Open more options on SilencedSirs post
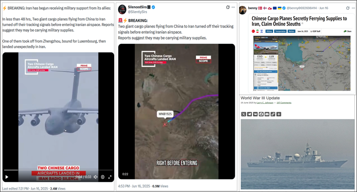357x192 pixels. click(x=233, y=7)
